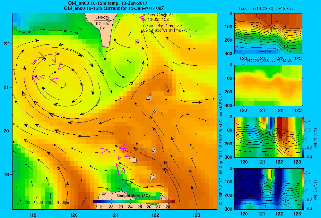Screen dimensions: 321x218
Task: Click the 'err model drifters nv z' text
Action: coord(162,26)
